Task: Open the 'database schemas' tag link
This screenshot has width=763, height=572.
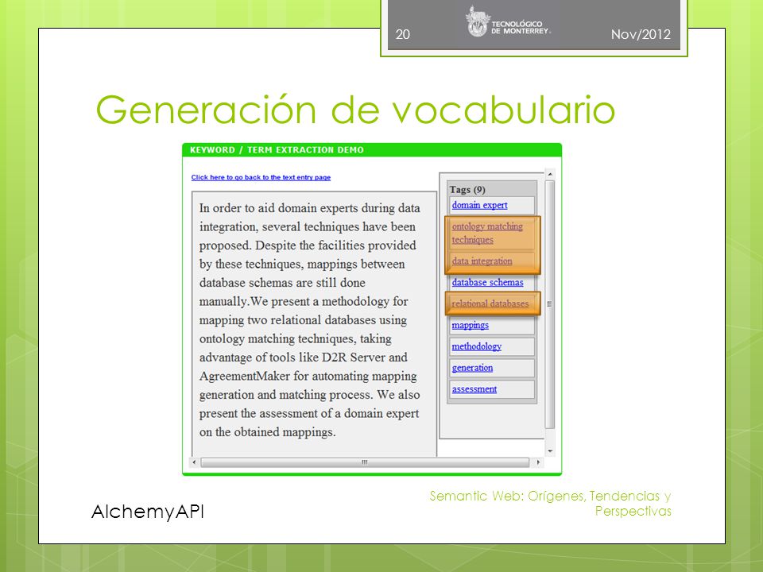Action: click(x=487, y=283)
